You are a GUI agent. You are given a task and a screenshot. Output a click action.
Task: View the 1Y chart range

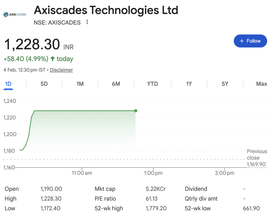coord(189,84)
